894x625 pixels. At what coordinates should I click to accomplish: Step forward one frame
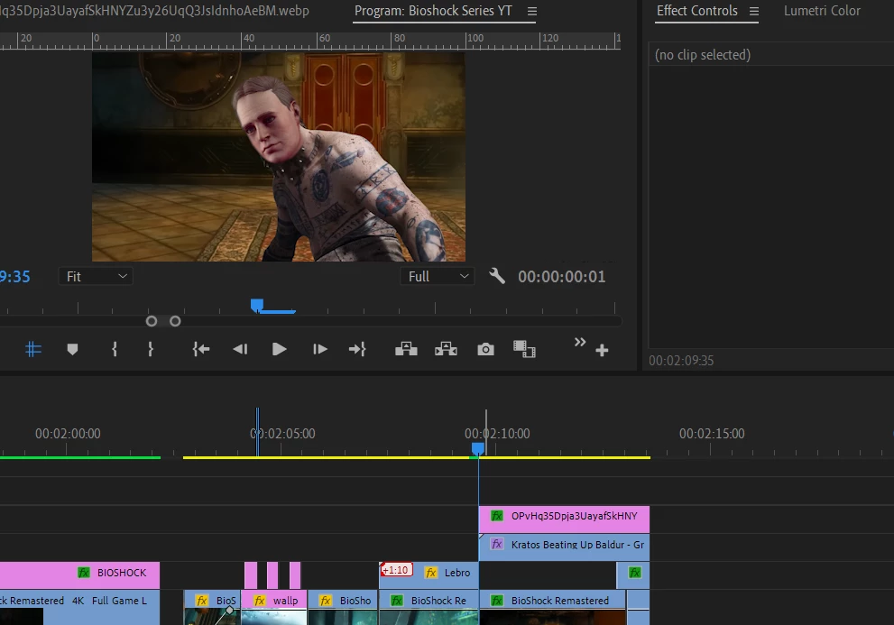tap(320, 349)
